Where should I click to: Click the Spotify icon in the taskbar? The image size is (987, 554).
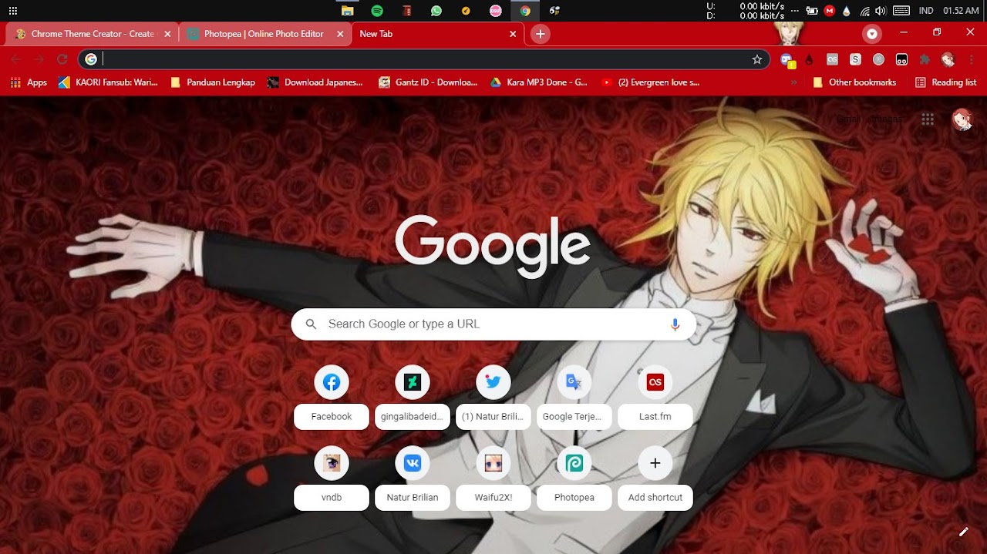[x=377, y=11]
